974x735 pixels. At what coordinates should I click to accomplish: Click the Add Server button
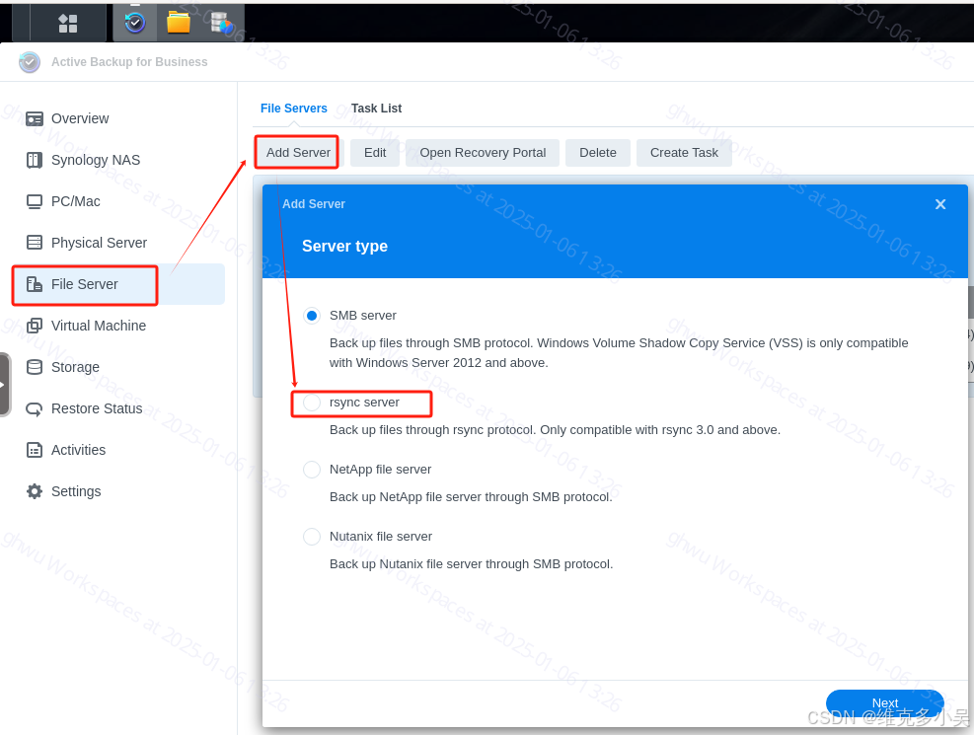(298, 153)
